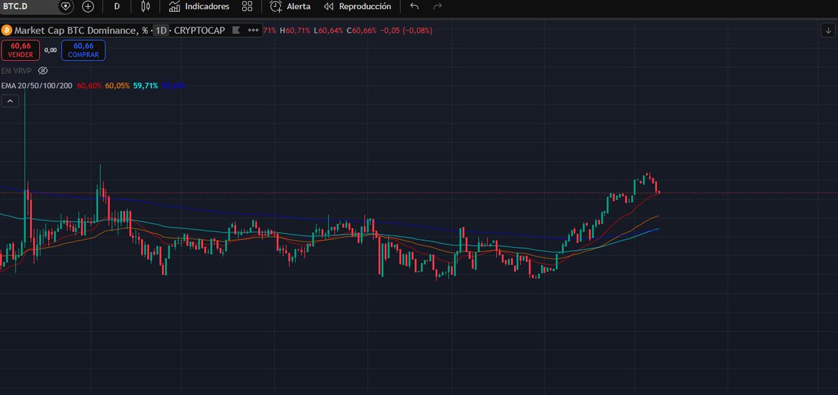Click the orange Bitcoin logo icon
The image size is (838, 395).
click(7, 31)
